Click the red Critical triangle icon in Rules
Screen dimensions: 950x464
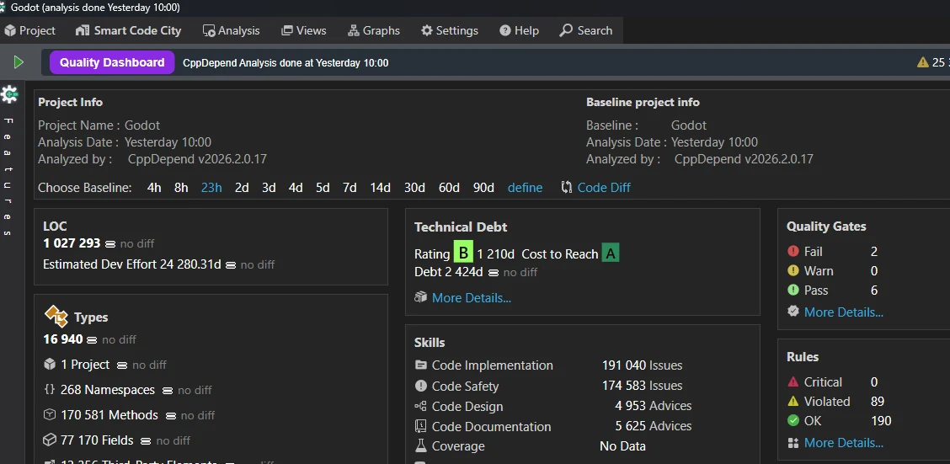[x=793, y=381]
